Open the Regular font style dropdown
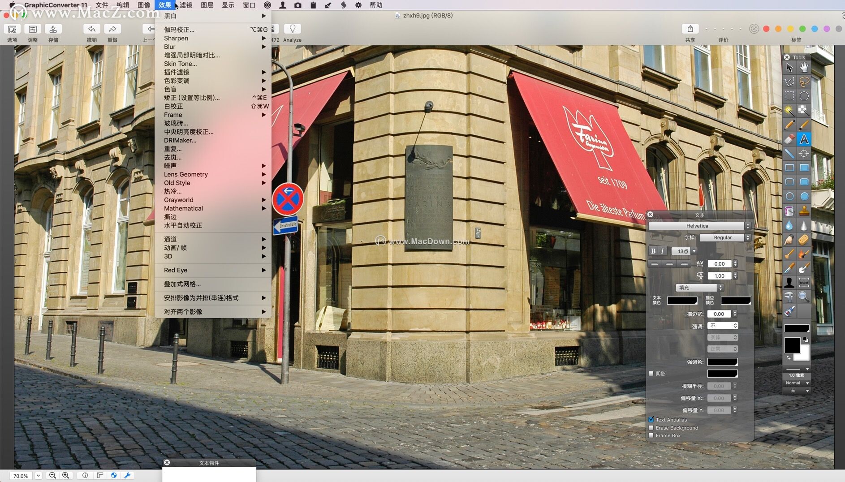845x482 pixels. [725, 237]
